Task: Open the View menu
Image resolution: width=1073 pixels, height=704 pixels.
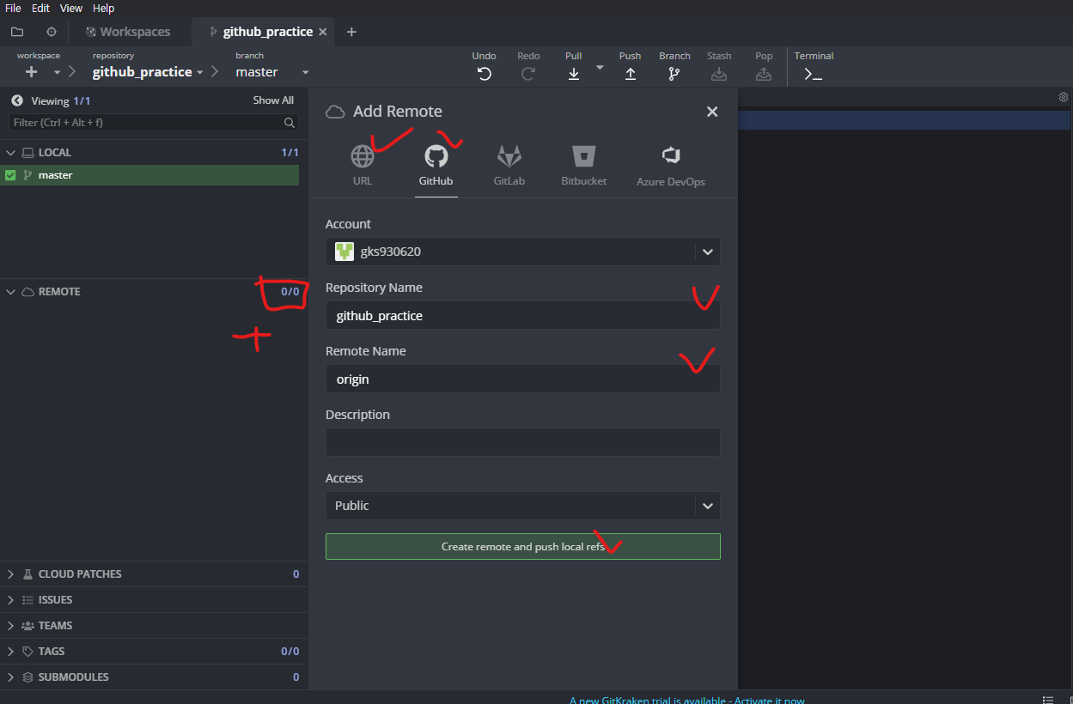Action: click(71, 8)
